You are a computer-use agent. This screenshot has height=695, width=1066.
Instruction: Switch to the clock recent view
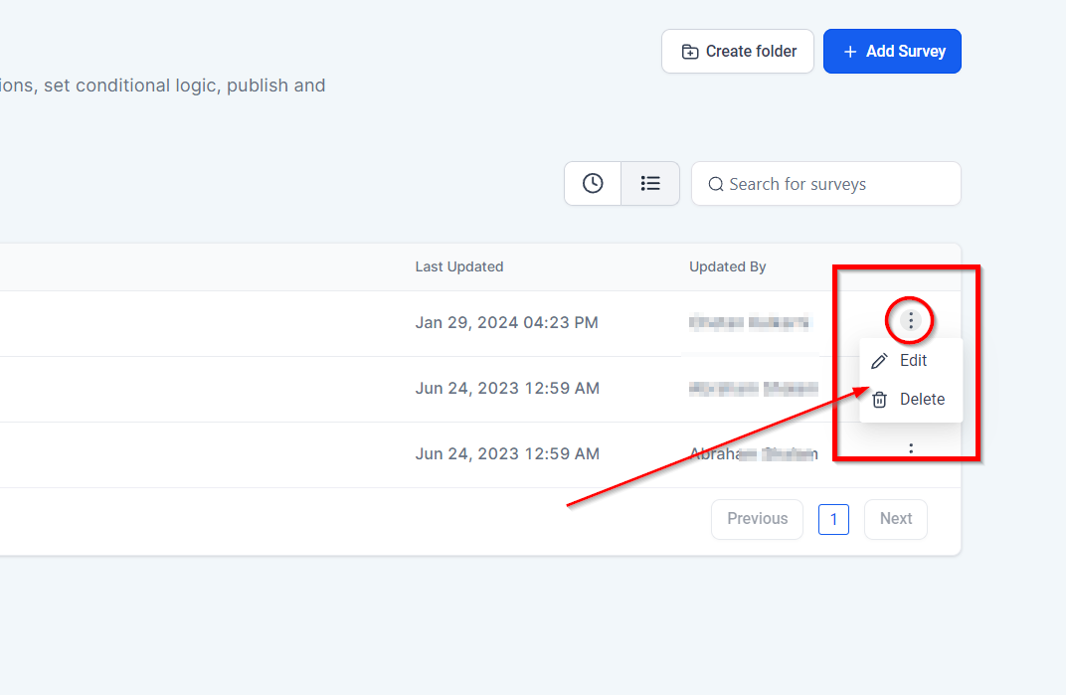tap(593, 184)
